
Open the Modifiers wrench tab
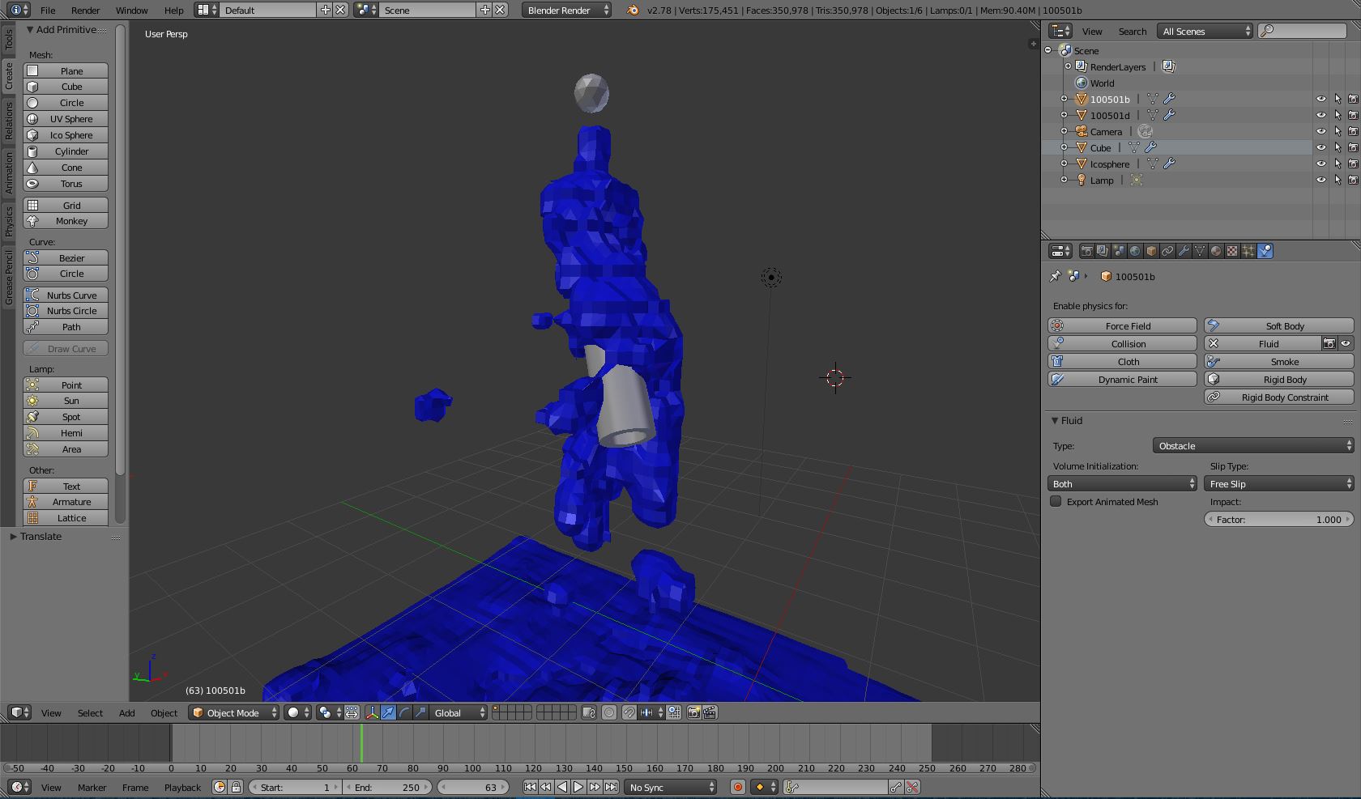[x=1184, y=251]
